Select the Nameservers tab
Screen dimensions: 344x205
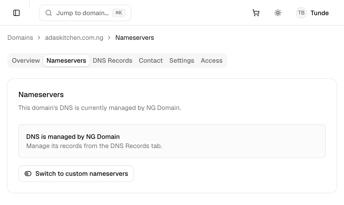click(x=66, y=61)
